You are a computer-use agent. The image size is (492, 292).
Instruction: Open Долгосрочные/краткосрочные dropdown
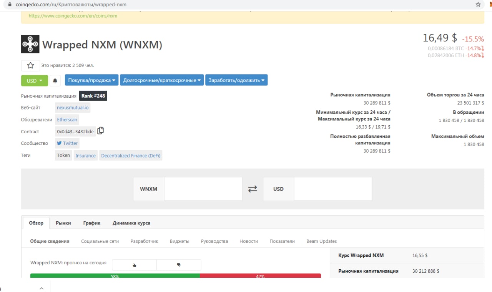(x=162, y=80)
